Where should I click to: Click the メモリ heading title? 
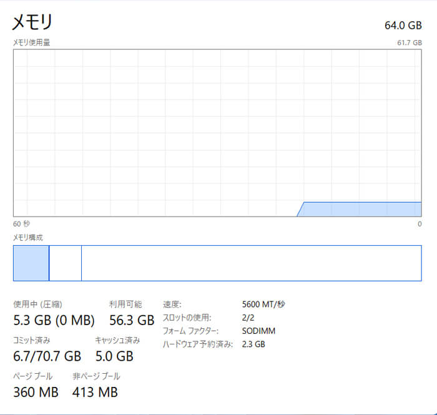[x=32, y=22]
